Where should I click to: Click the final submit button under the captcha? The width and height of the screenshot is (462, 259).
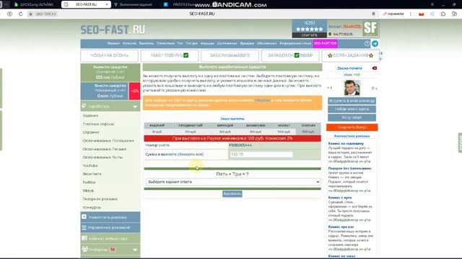232,194
